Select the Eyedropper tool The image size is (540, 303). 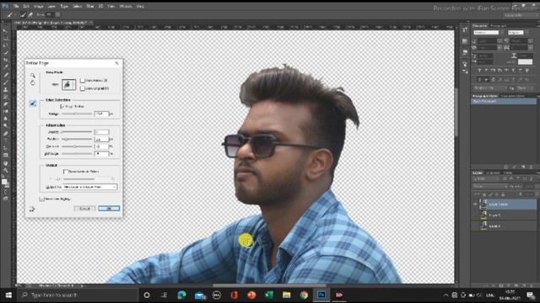pyautogui.click(x=5, y=67)
